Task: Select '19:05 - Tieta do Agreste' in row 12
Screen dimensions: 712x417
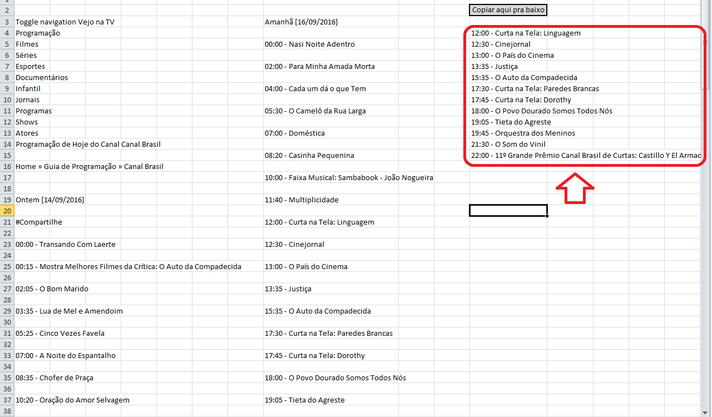Action: (511, 122)
